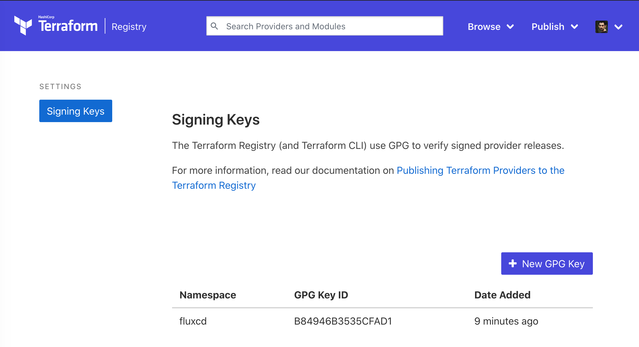Click into the Search Providers and Modules field
639x347 pixels.
tap(324, 26)
